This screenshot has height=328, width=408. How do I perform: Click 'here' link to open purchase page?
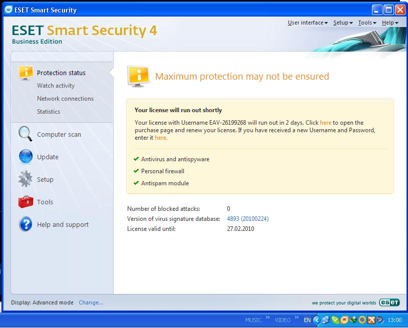coord(325,123)
